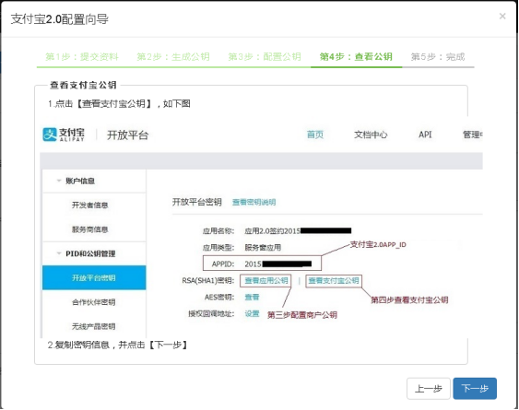Open 查看支付宝公钥 link
Screen dimensions: 519x410
pyautogui.click(x=334, y=281)
